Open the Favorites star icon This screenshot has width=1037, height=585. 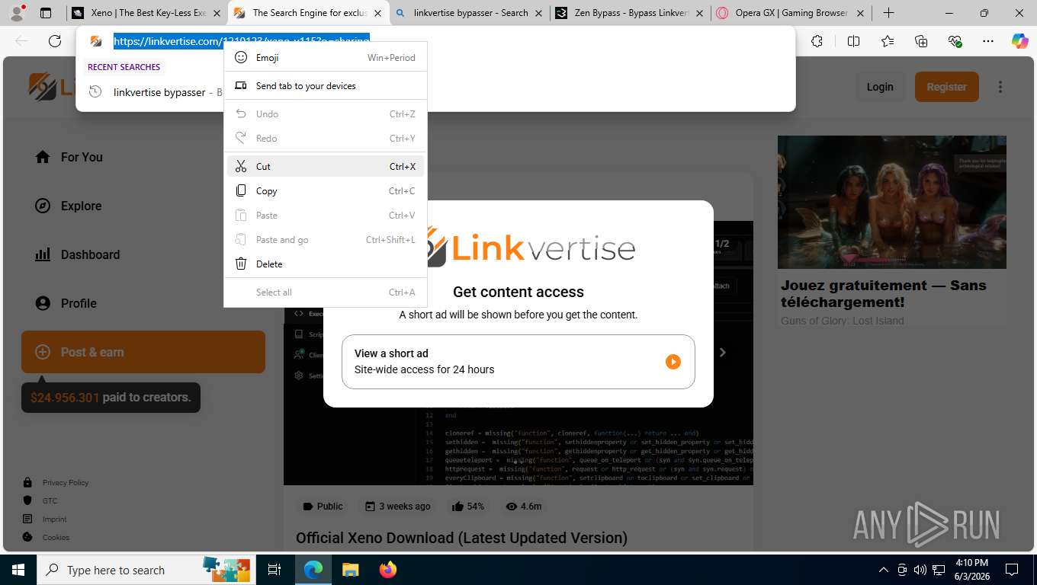(888, 41)
